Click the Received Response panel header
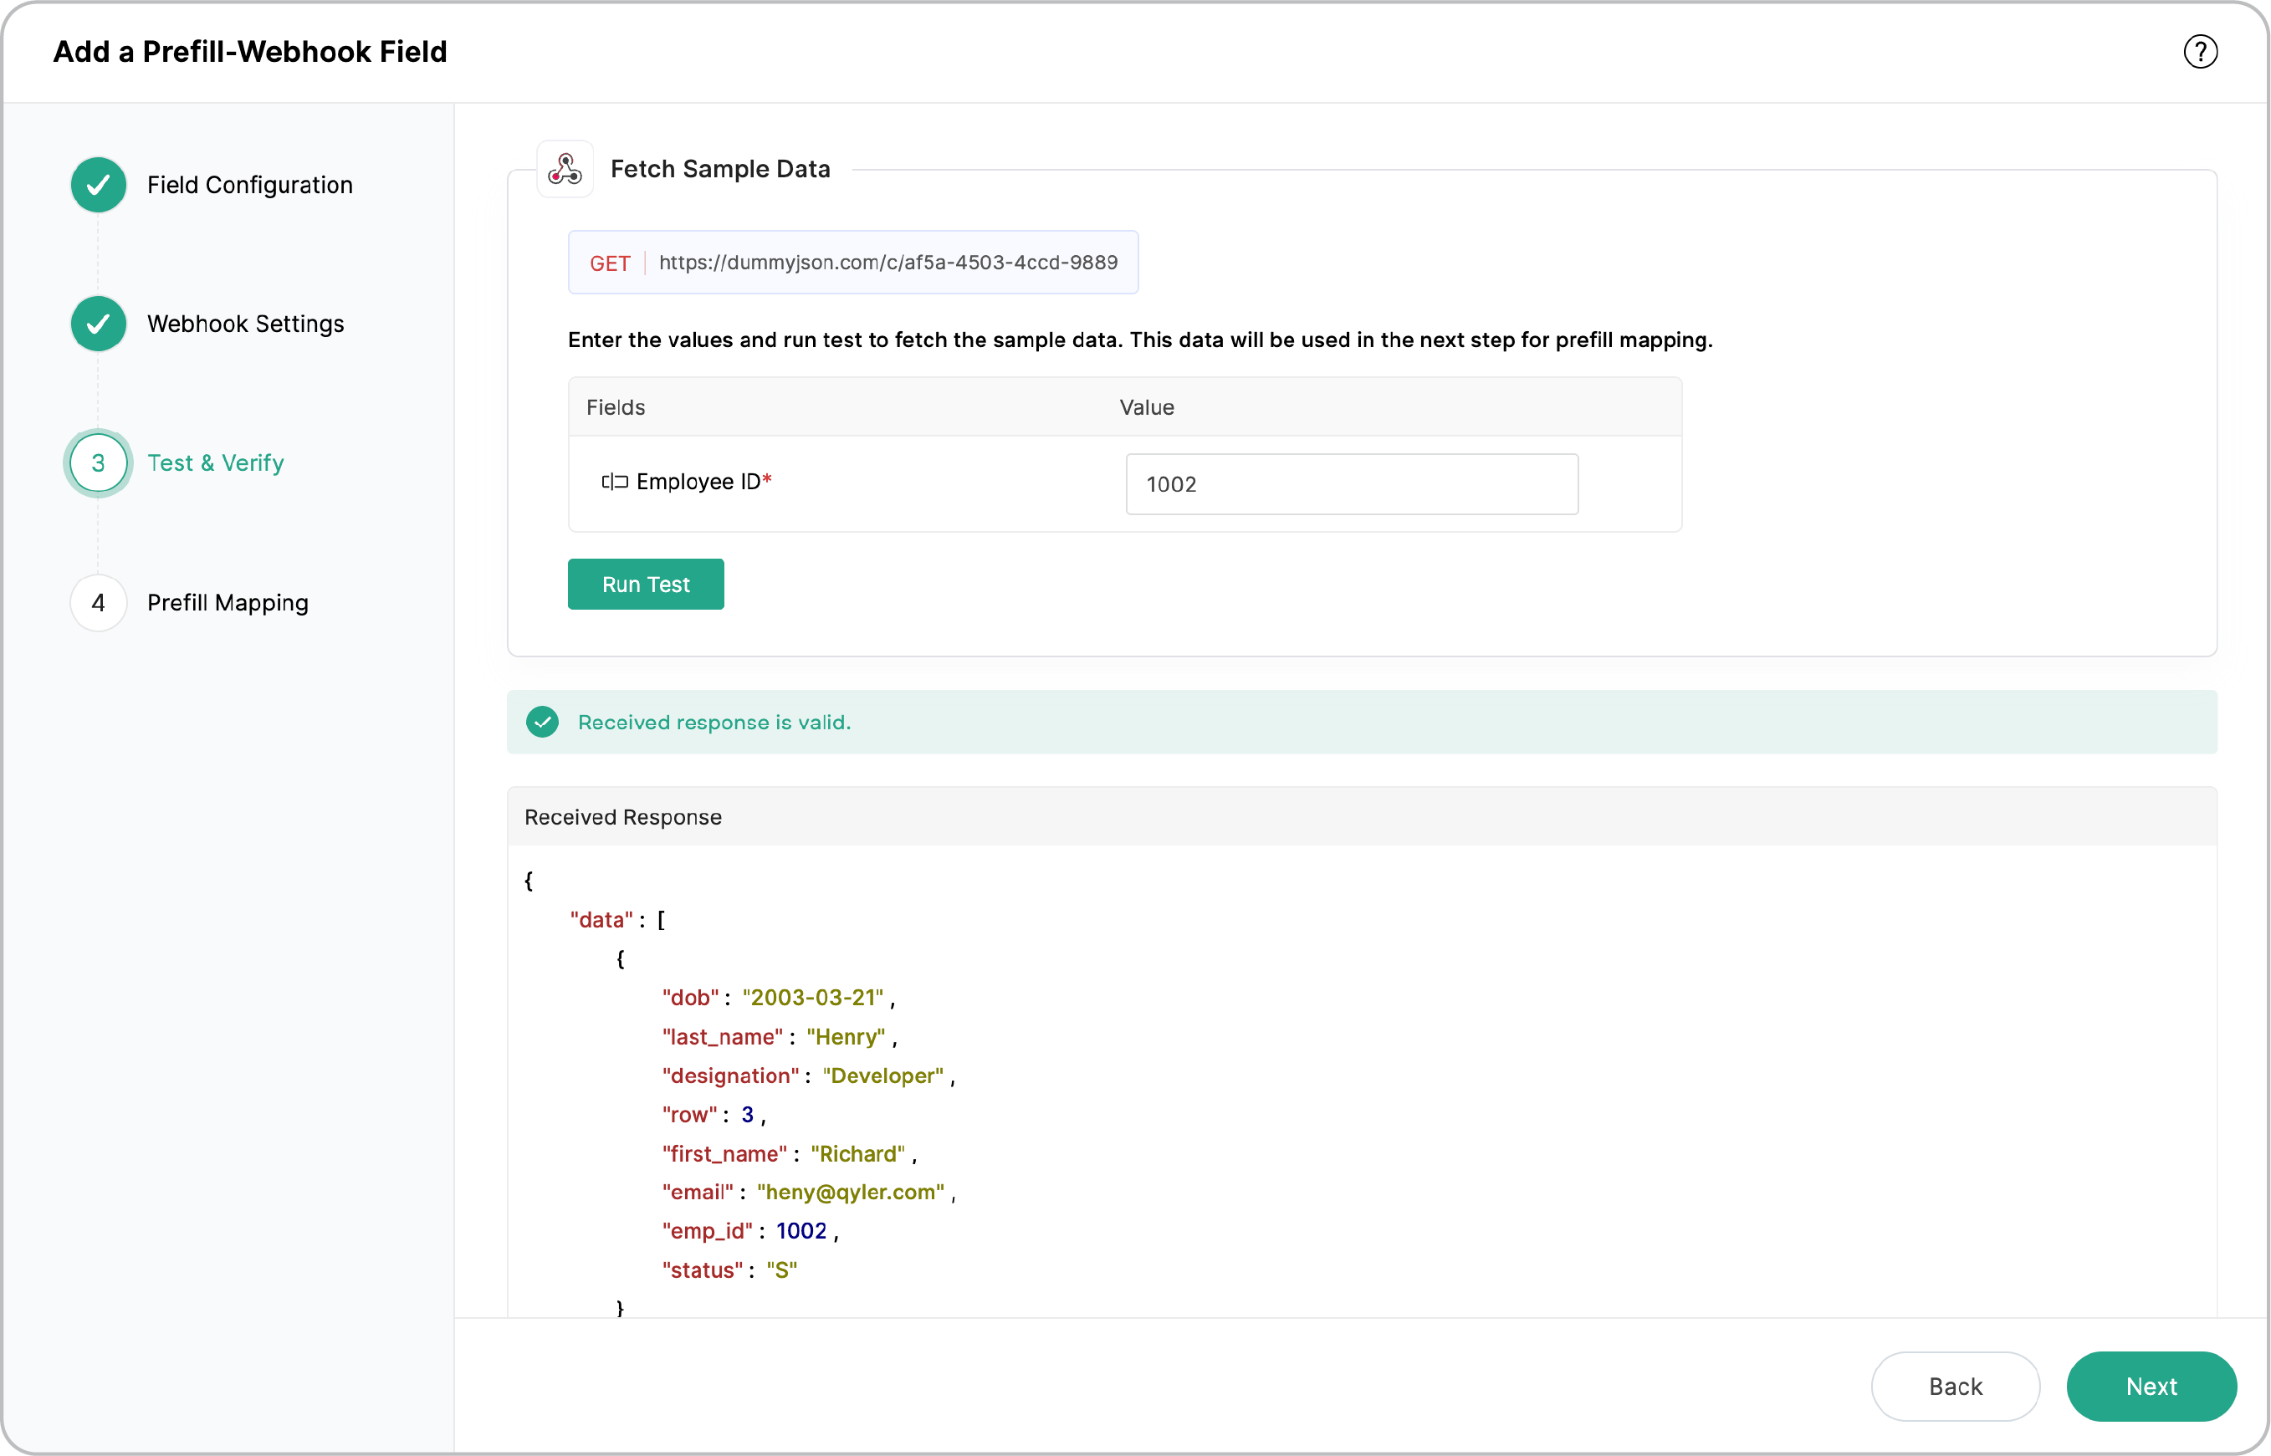The image size is (2271, 1456). tap(1362, 817)
